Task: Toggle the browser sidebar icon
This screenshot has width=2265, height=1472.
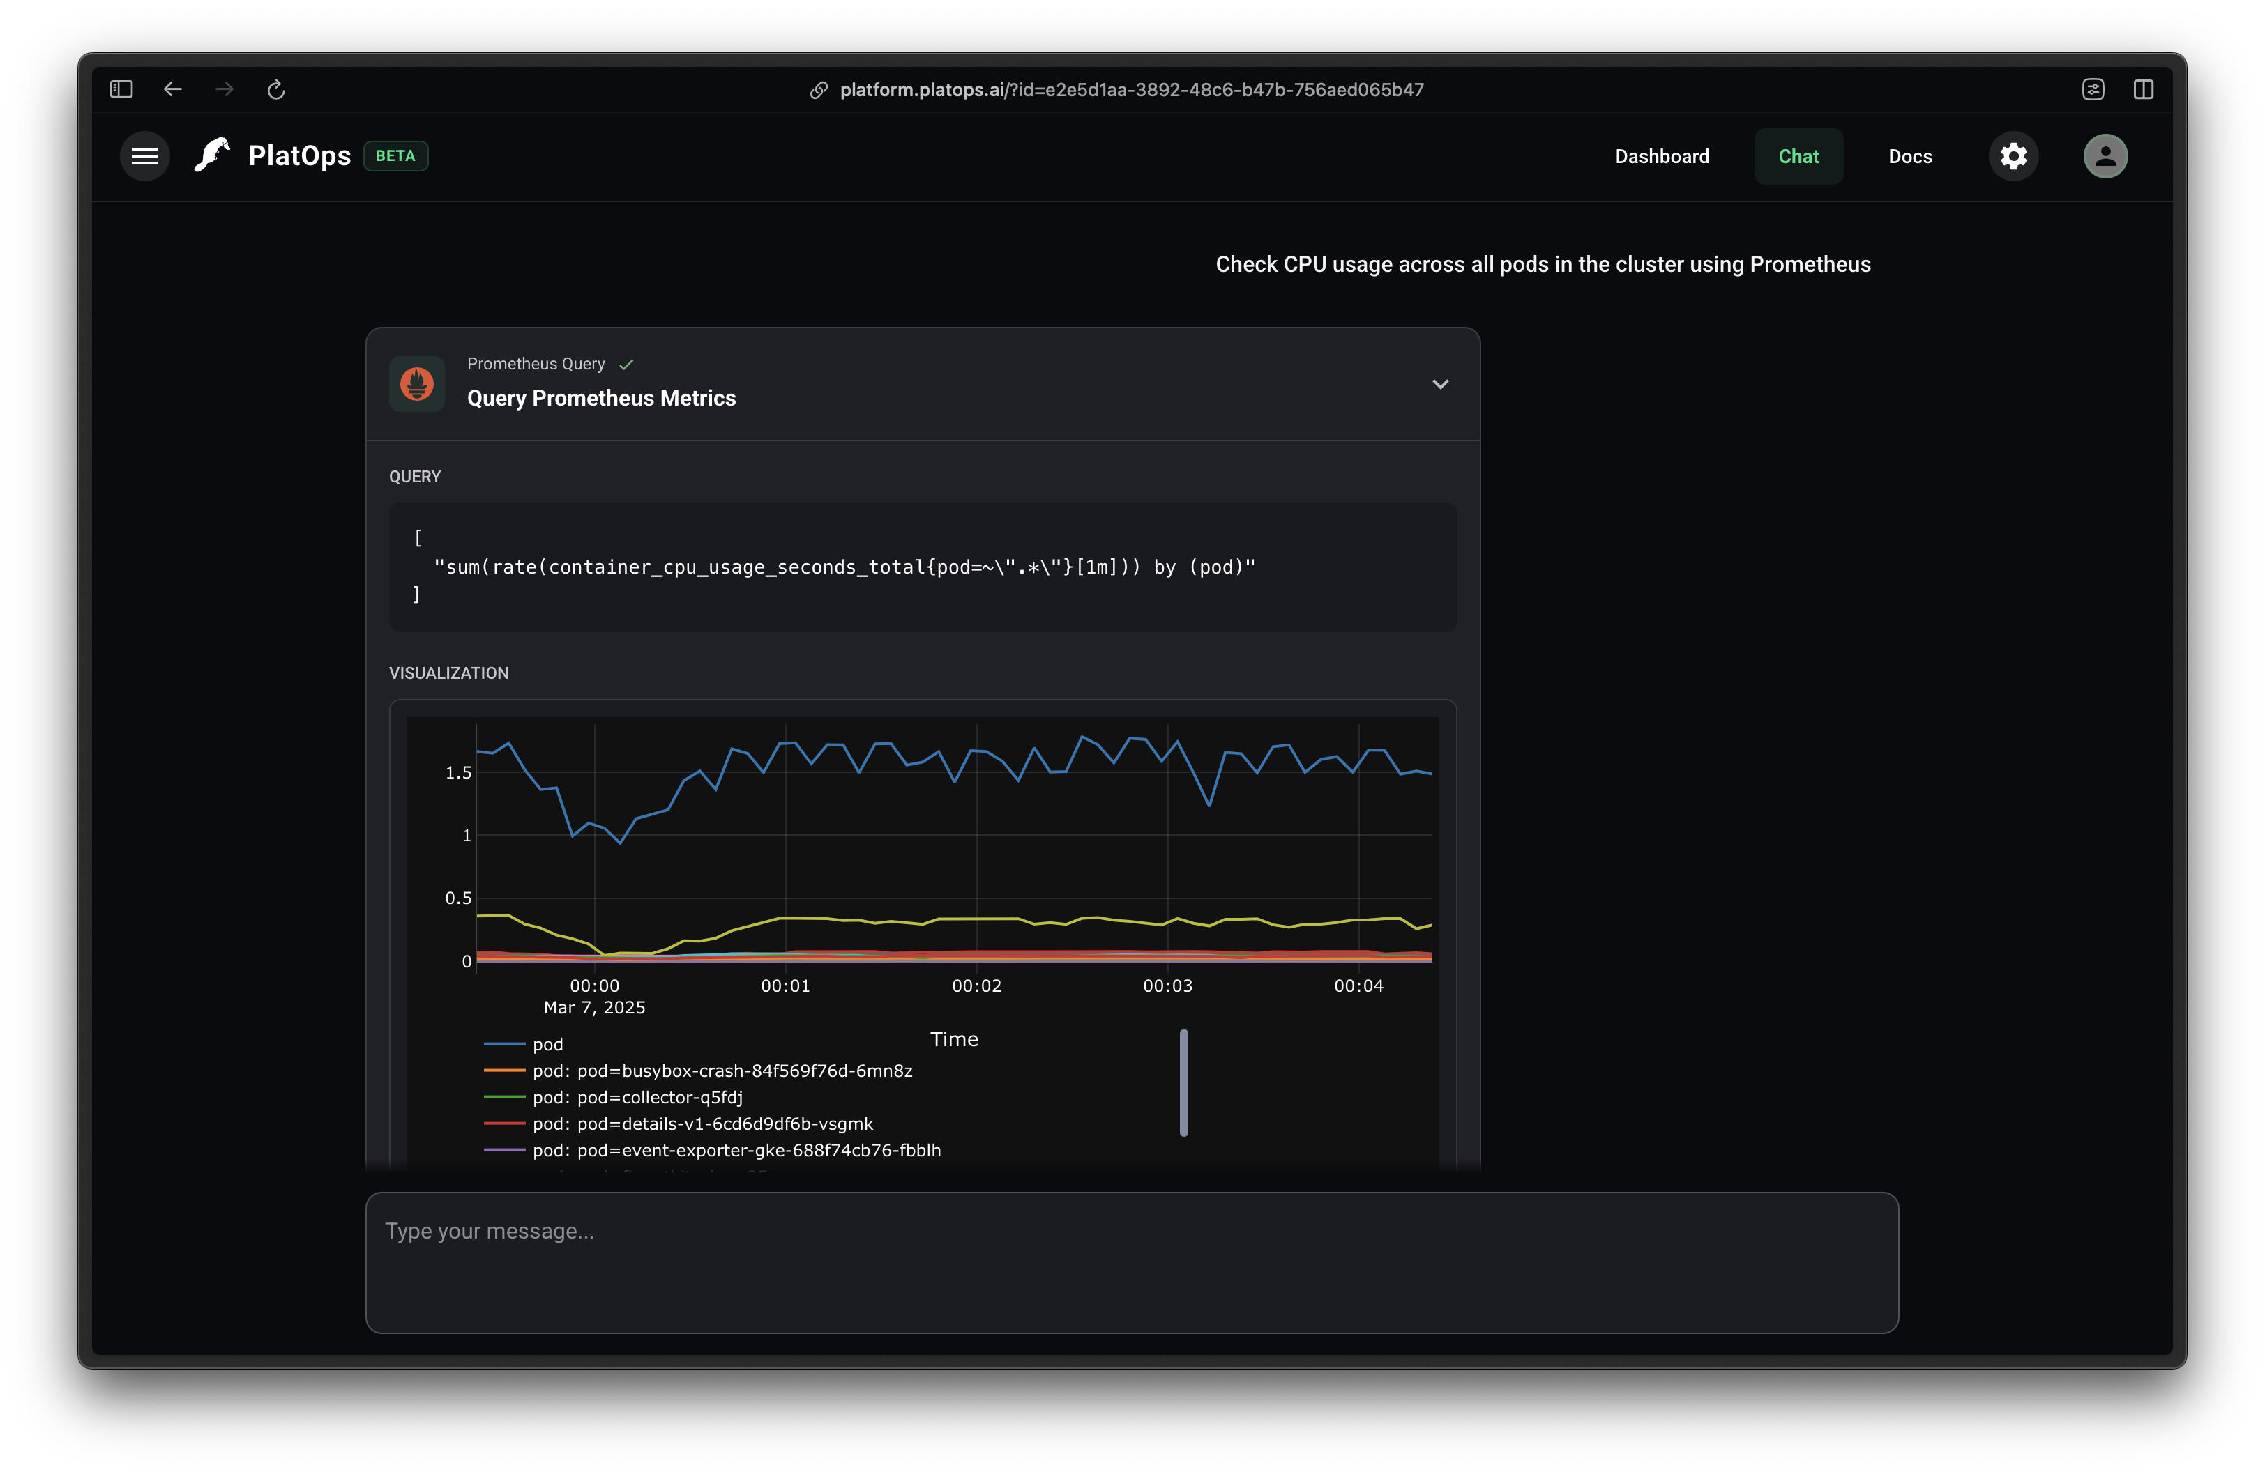Action: pyautogui.click(x=121, y=89)
